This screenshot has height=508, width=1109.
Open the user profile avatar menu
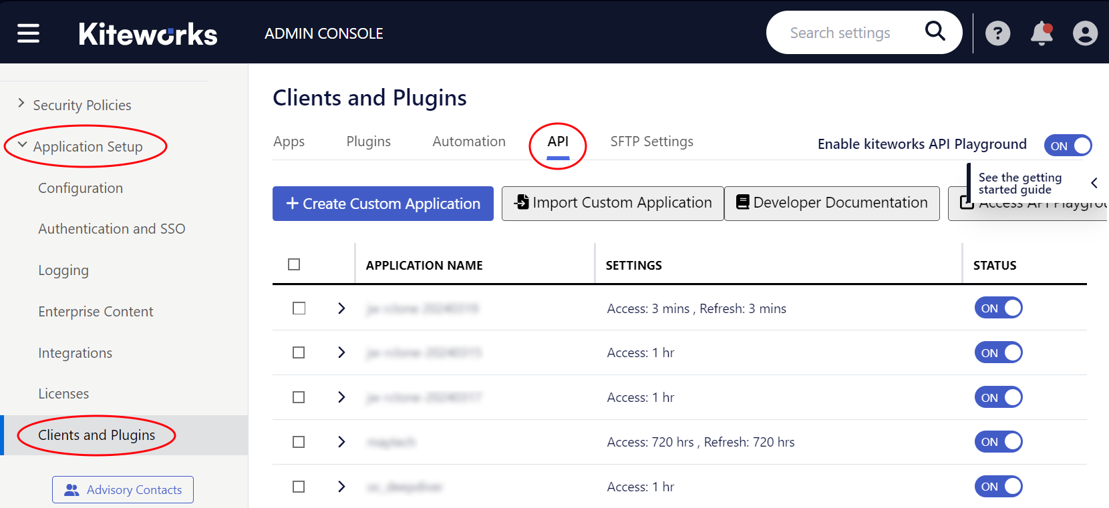click(1085, 33)
